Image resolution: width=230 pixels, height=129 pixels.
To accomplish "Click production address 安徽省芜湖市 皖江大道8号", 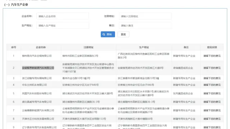I will tap(141, 68).
